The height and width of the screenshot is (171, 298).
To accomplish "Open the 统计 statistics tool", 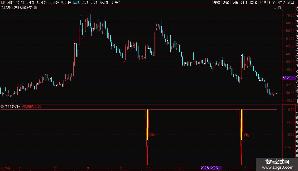I will coord(244,2).
